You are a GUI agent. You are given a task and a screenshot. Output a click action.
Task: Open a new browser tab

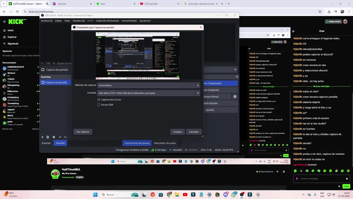(x=228, y=4)
